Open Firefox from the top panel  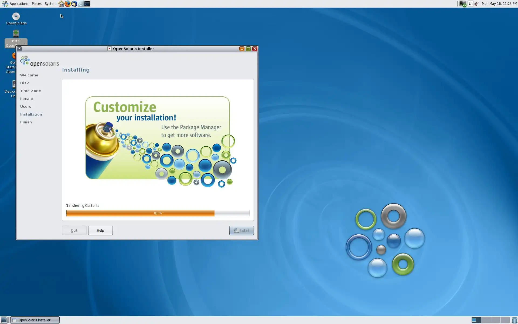coord(67,4)
